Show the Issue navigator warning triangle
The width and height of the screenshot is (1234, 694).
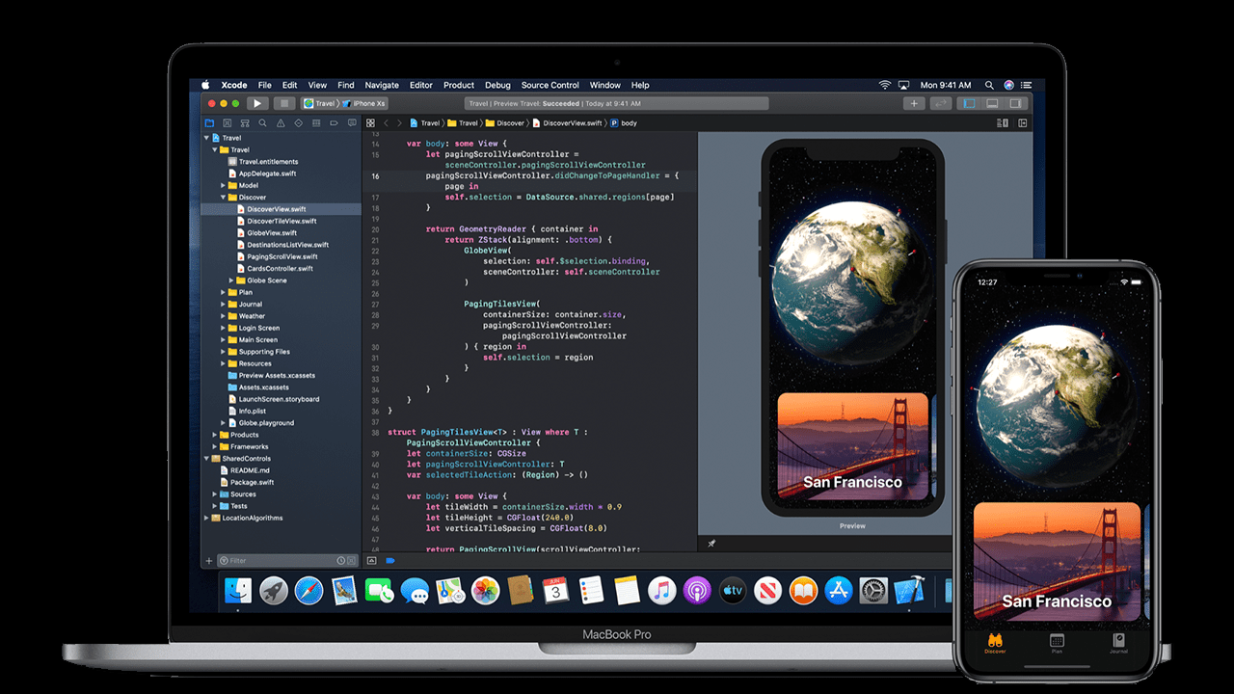tap(280, 123)
